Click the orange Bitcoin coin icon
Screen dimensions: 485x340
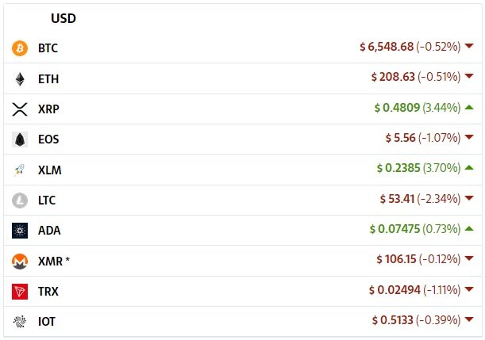pos(20,48)
